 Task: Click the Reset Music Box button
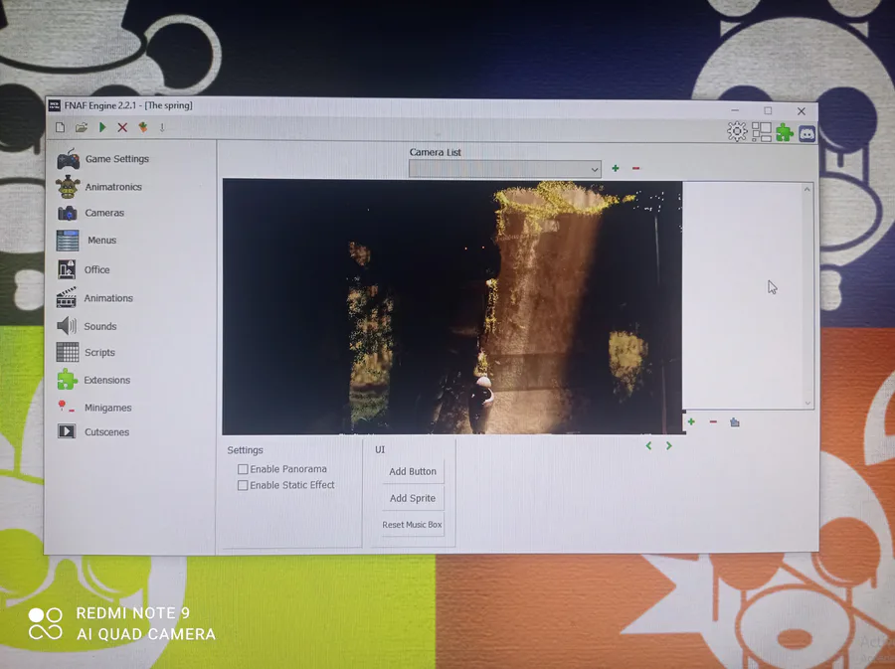[x=413, y=525]
